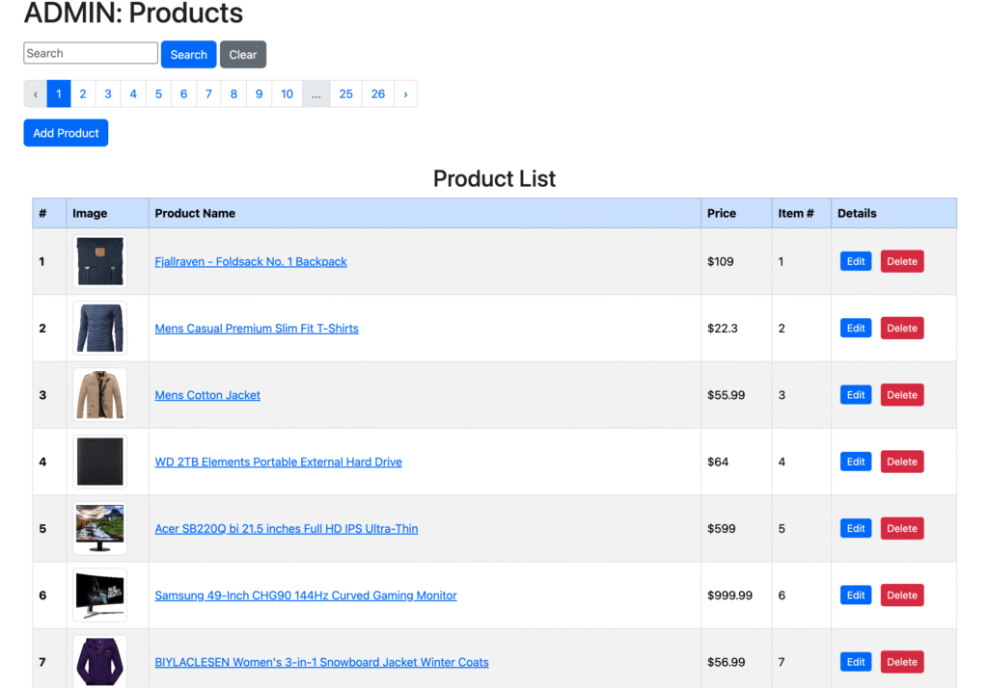Image resolution: width=988 pixels, height=688 pixels.
Task: Delete the Acer SB220Q monitor product
Action: (x=901, y=528)
